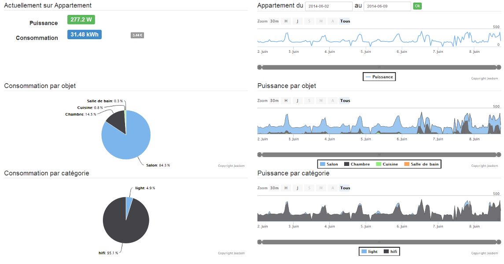Toggle Puissance series in top chart legend
This screenshot has width=504, height=264.
[x=379, y=77]
